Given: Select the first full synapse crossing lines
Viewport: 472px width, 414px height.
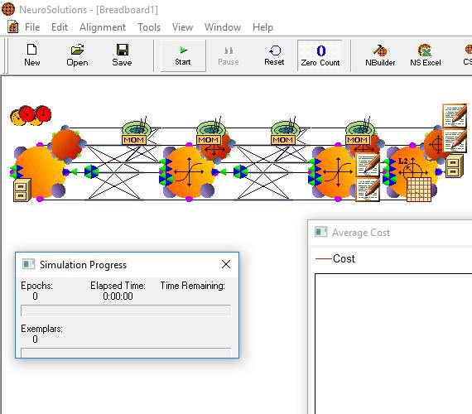Looking at the screenshot, I should [113, 173].
